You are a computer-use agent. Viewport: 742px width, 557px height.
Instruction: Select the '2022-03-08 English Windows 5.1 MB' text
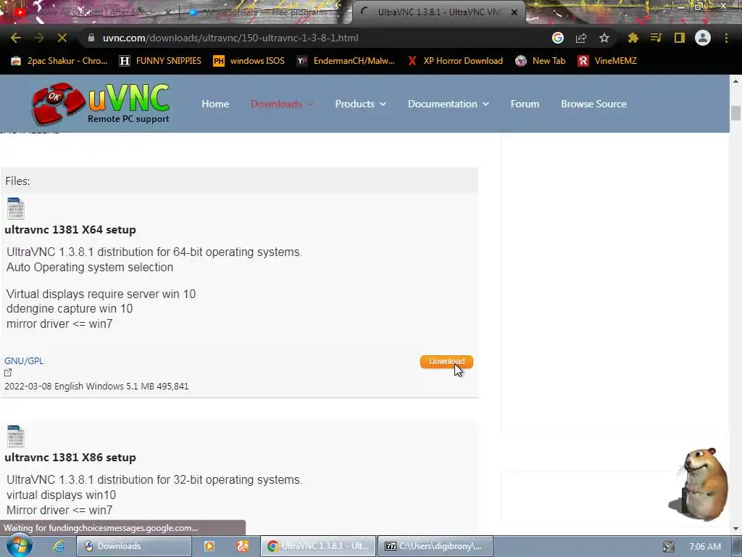(78, 387)
